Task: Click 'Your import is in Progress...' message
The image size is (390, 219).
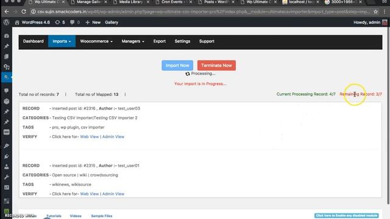Action: point(200,84)
